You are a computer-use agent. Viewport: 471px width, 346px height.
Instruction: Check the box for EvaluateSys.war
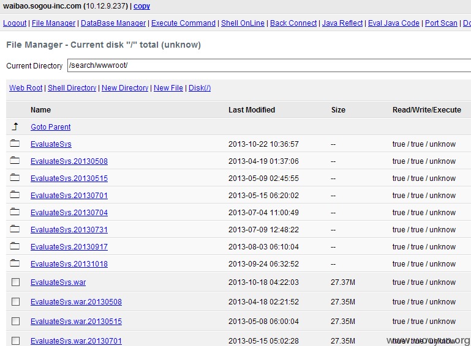16,282
